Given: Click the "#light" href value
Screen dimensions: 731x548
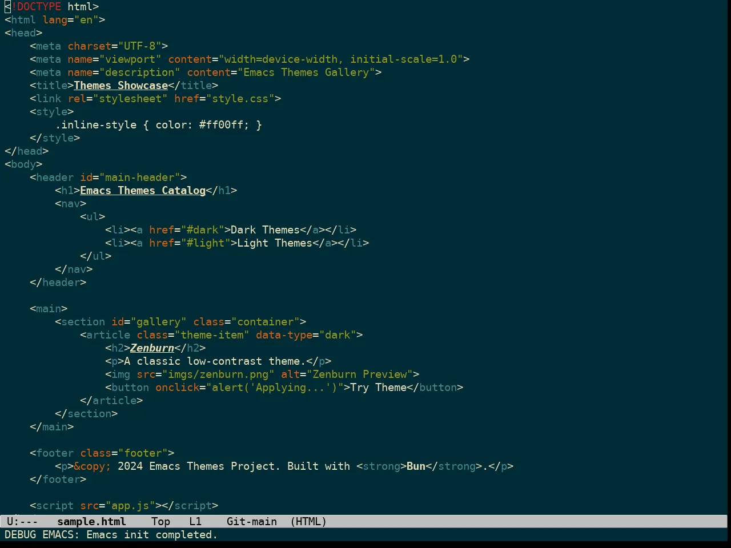Looking at the screenshot, I should (x=206, y=243).
